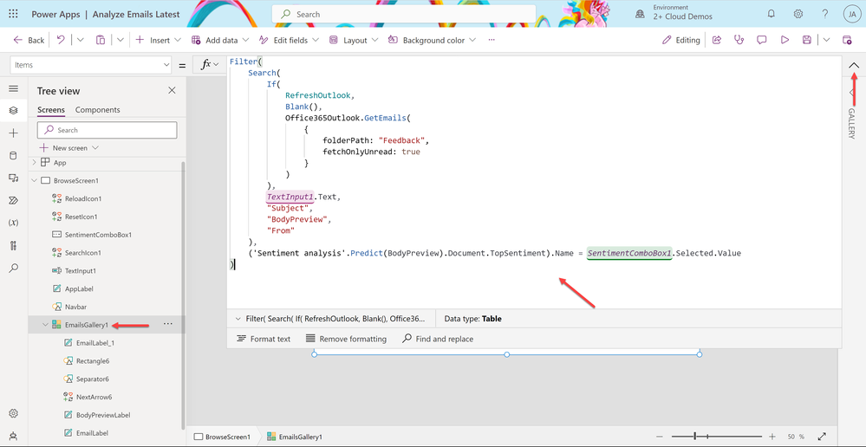Screen dimensions: 866x447
Task: Collapse the EmailsGallery1 node
Action: pyautogui.click(x=45, y=325)
